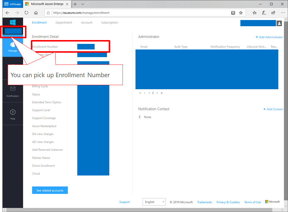This screenshot has width=288, height=212.
Task: Click the Microsoft logo in footer
Action: click(272, 202)
